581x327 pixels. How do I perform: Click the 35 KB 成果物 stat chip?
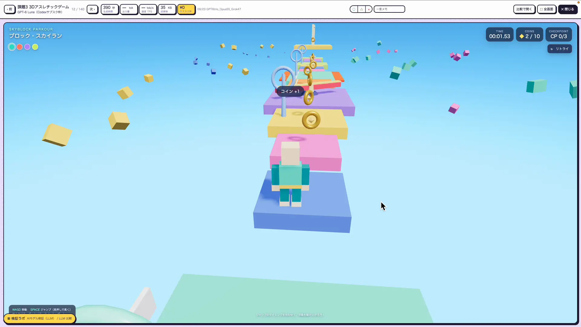(x=167, y=9)
